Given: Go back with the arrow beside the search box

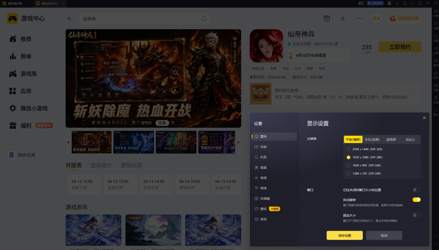Looking at the screenshot, I should click(70, 19).
